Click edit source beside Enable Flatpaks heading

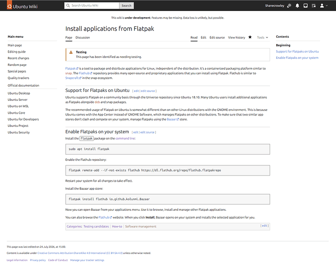[147, 132]
